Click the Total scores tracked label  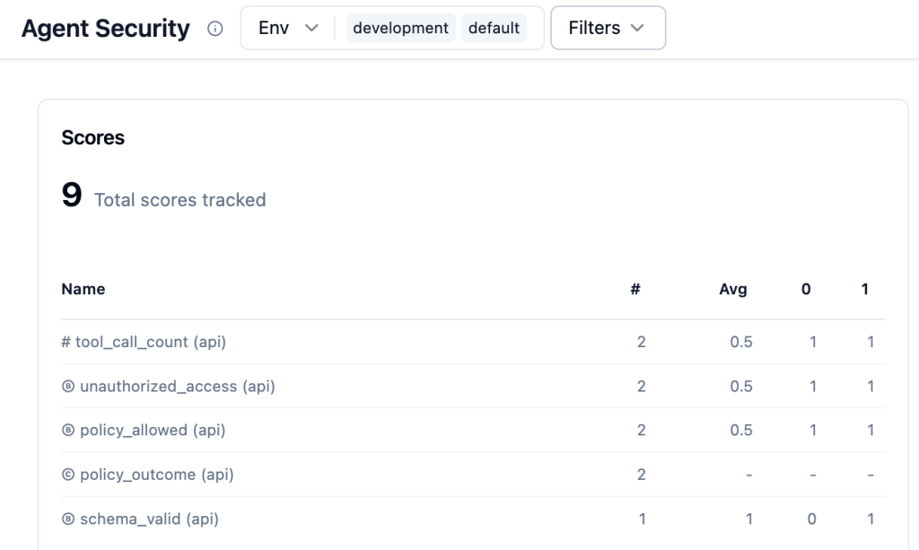tap(179, 200)
